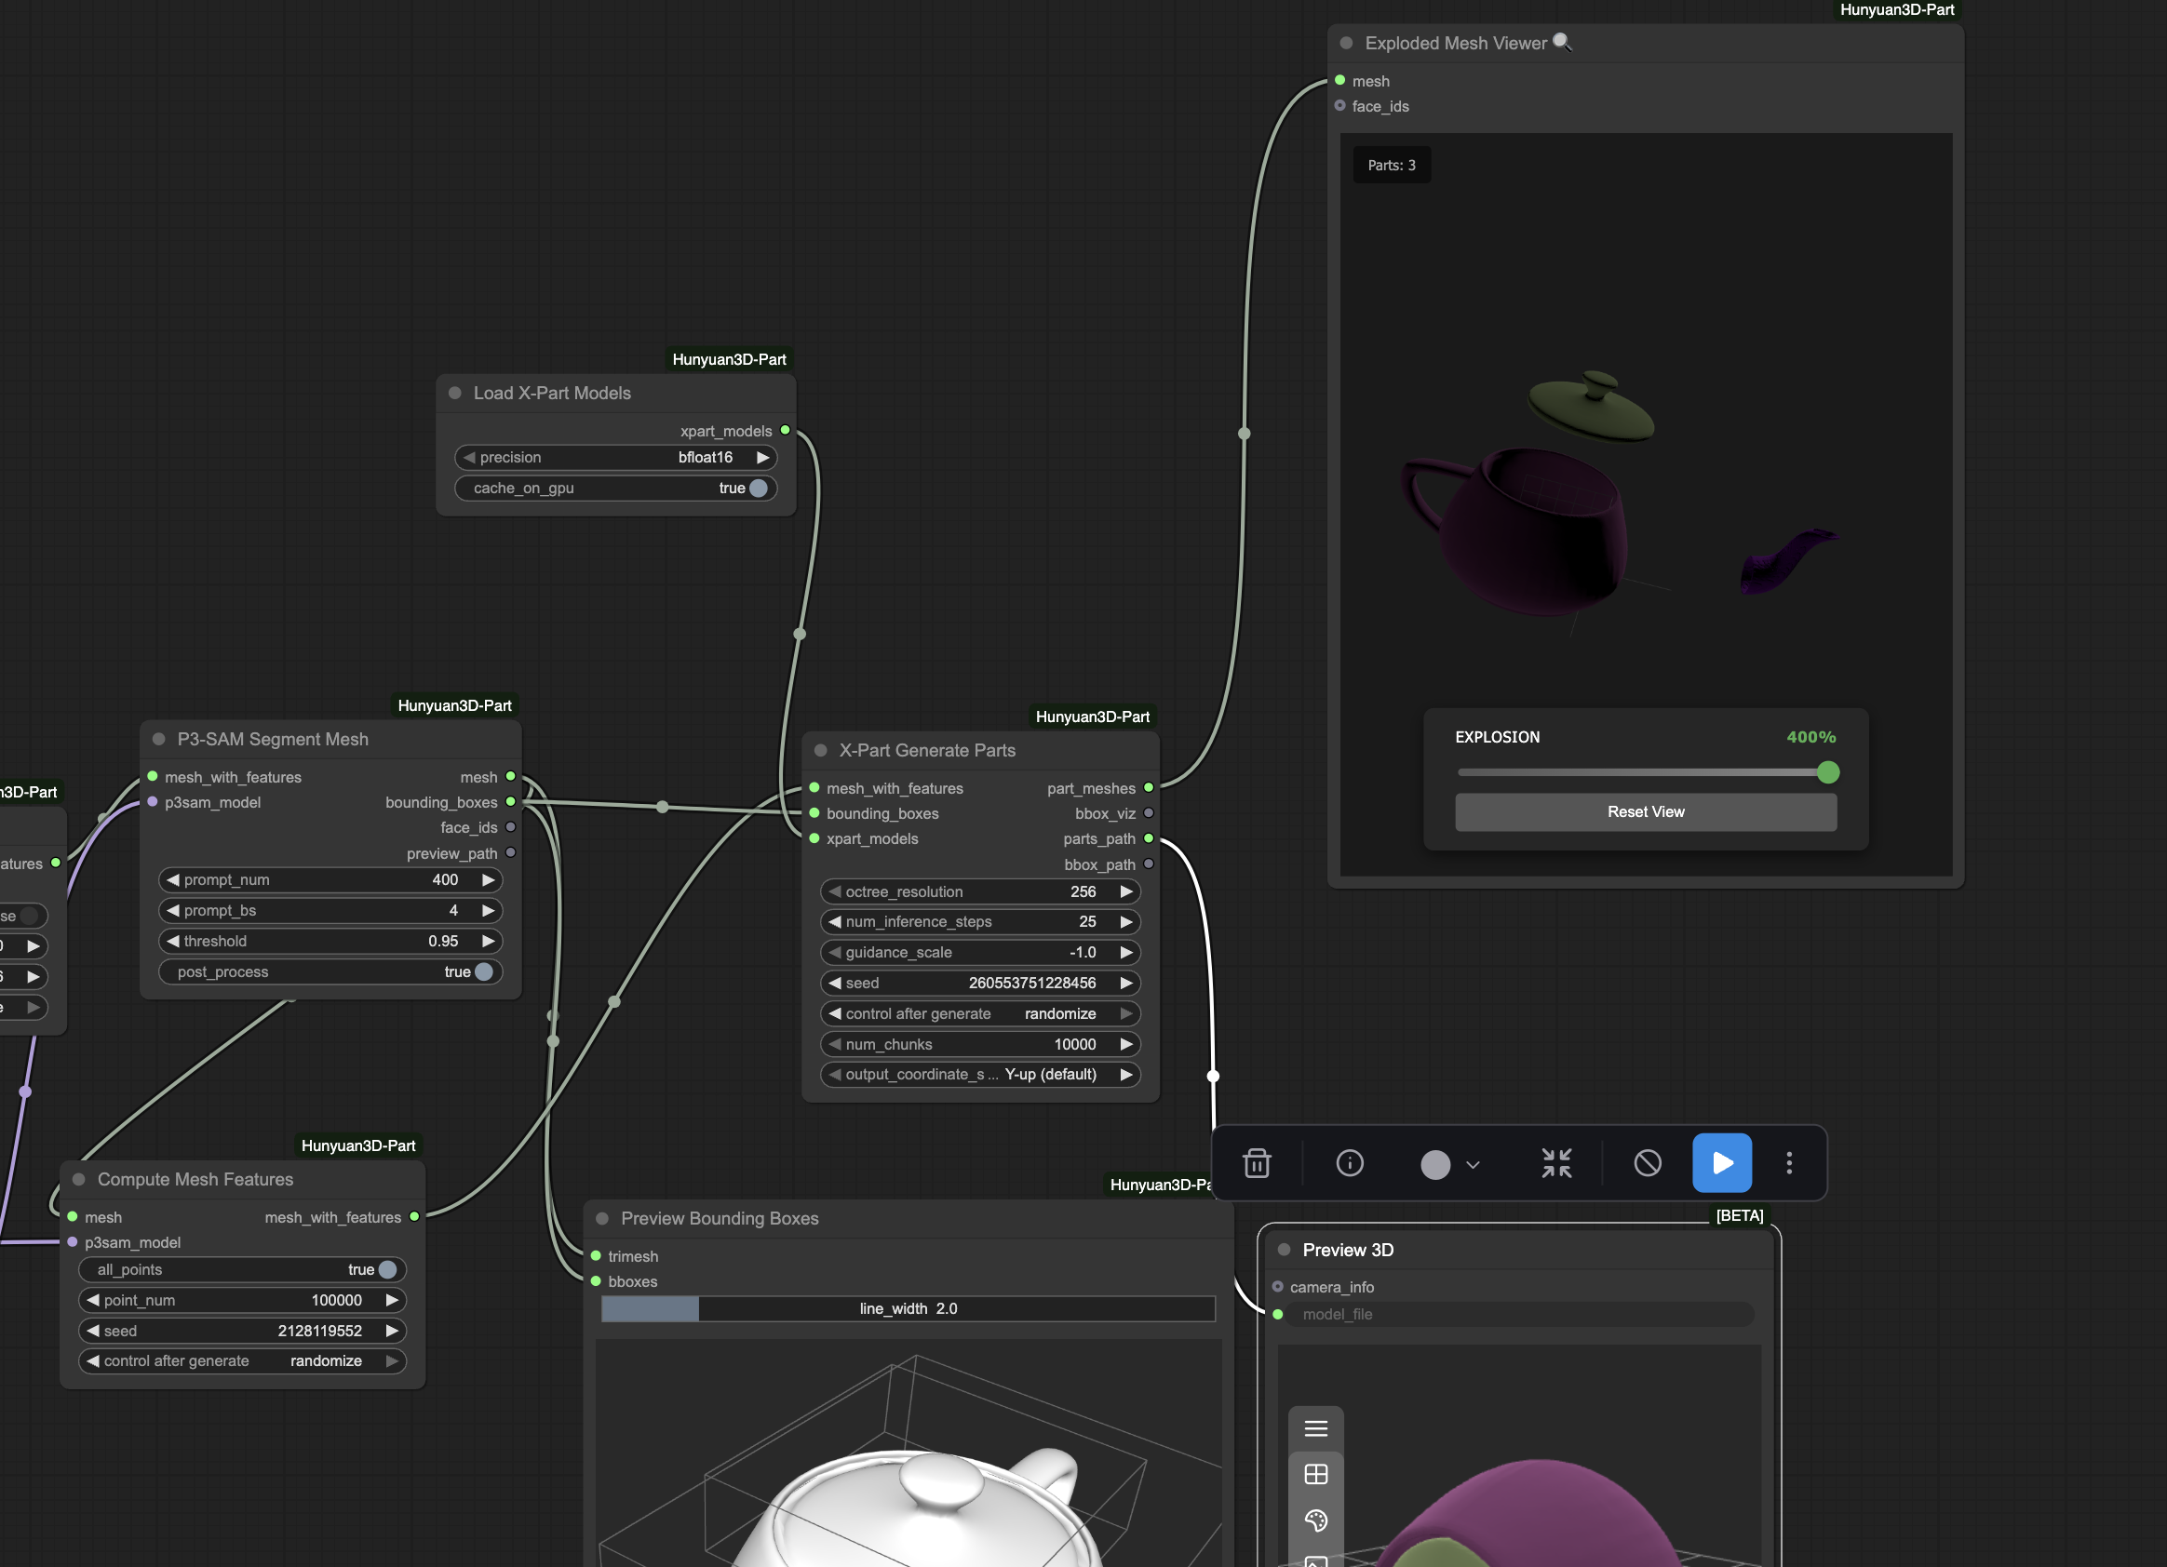Toggle the grid icon in Preview 3D
The image size is (2167, 1567).
[x=1315, y=1474]
